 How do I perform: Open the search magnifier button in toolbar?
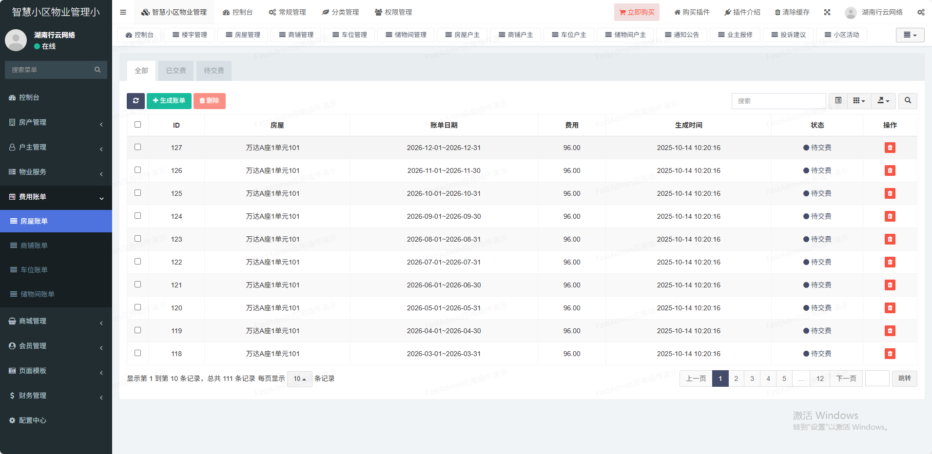click(x=907, y=101)
